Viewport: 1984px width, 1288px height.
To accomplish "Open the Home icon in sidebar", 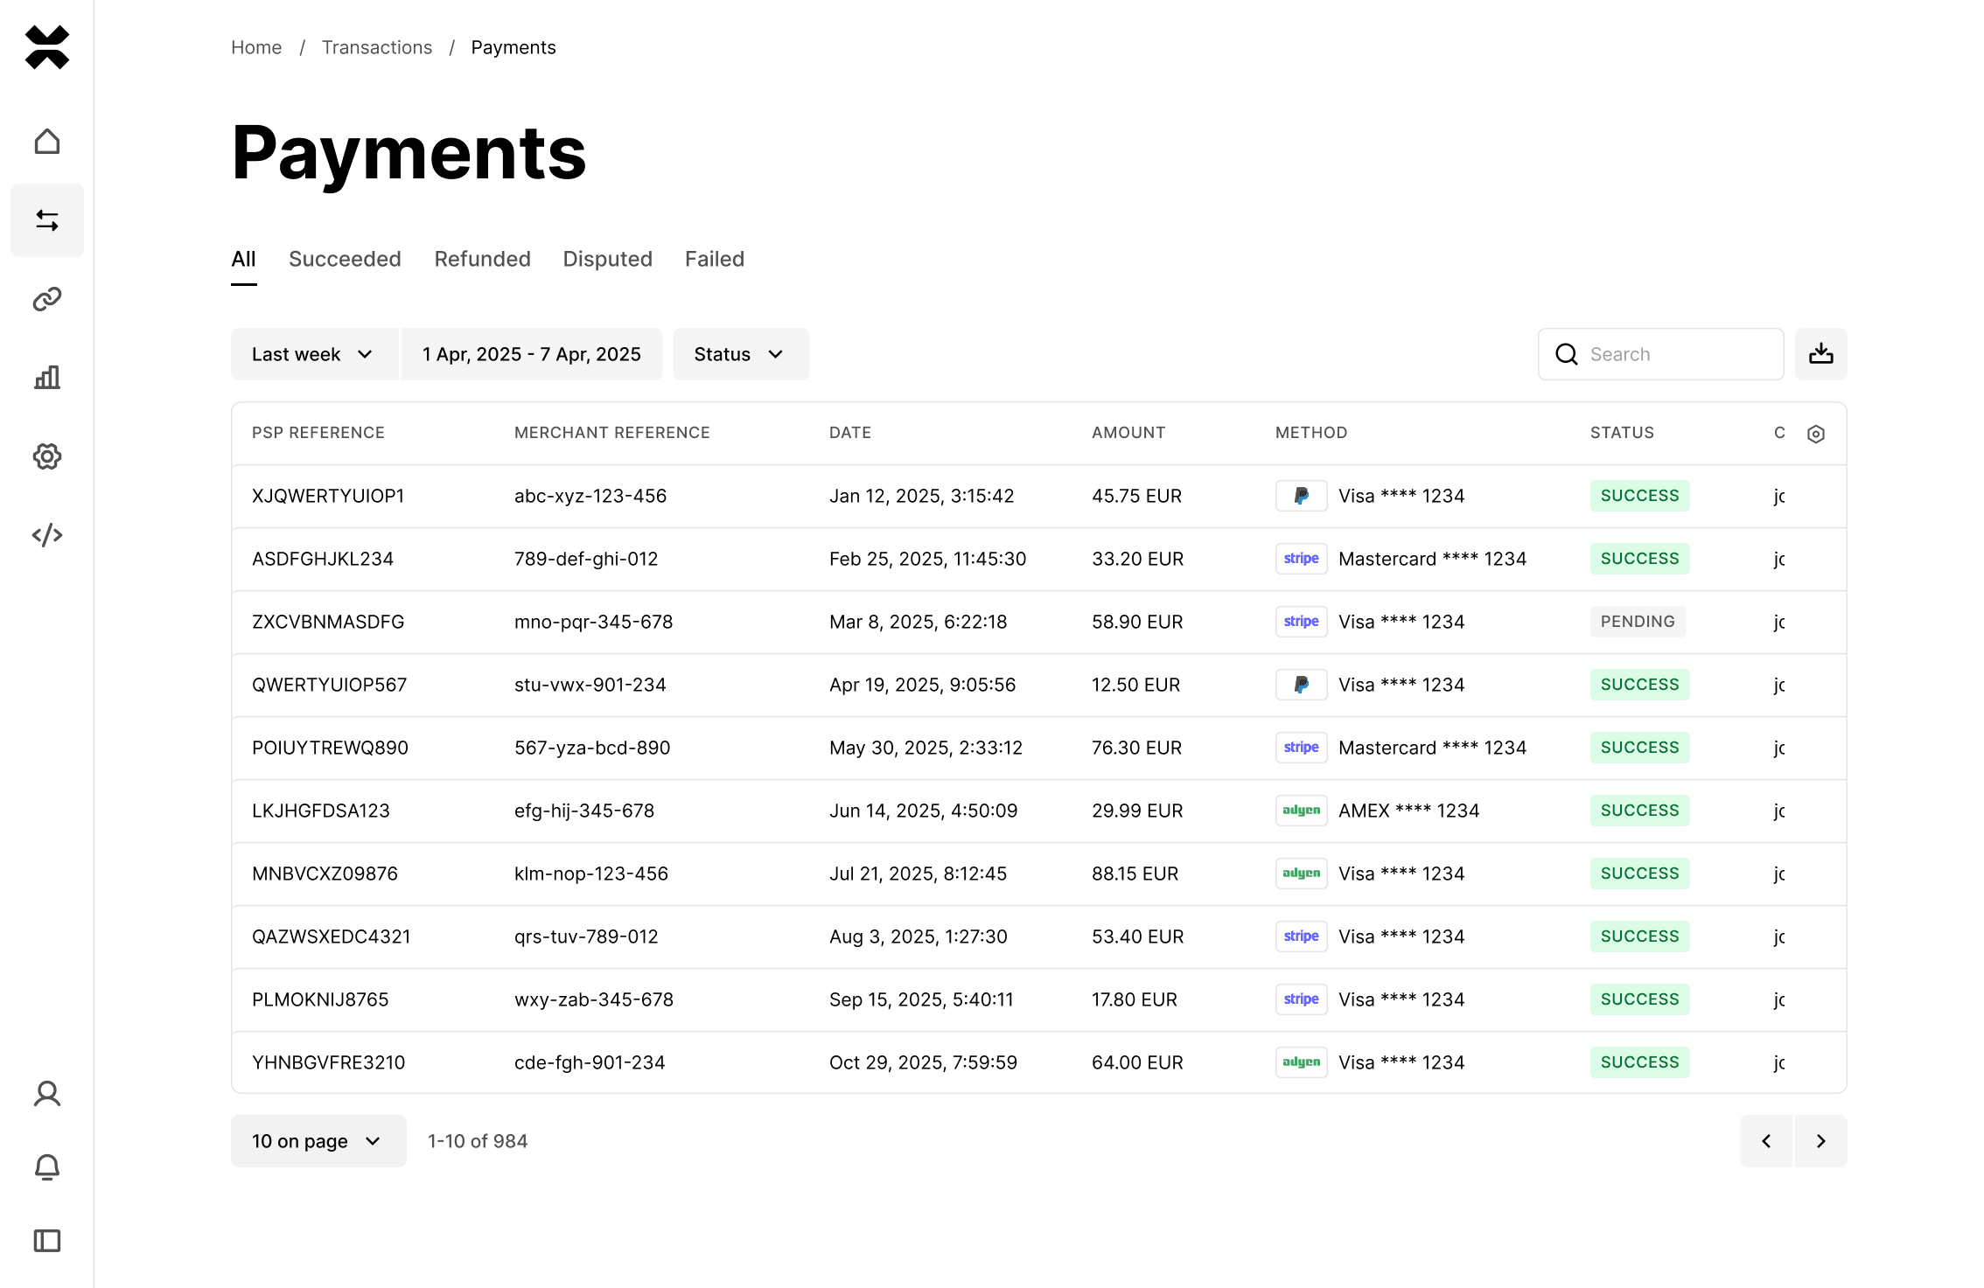I will (x=47, y=142).
